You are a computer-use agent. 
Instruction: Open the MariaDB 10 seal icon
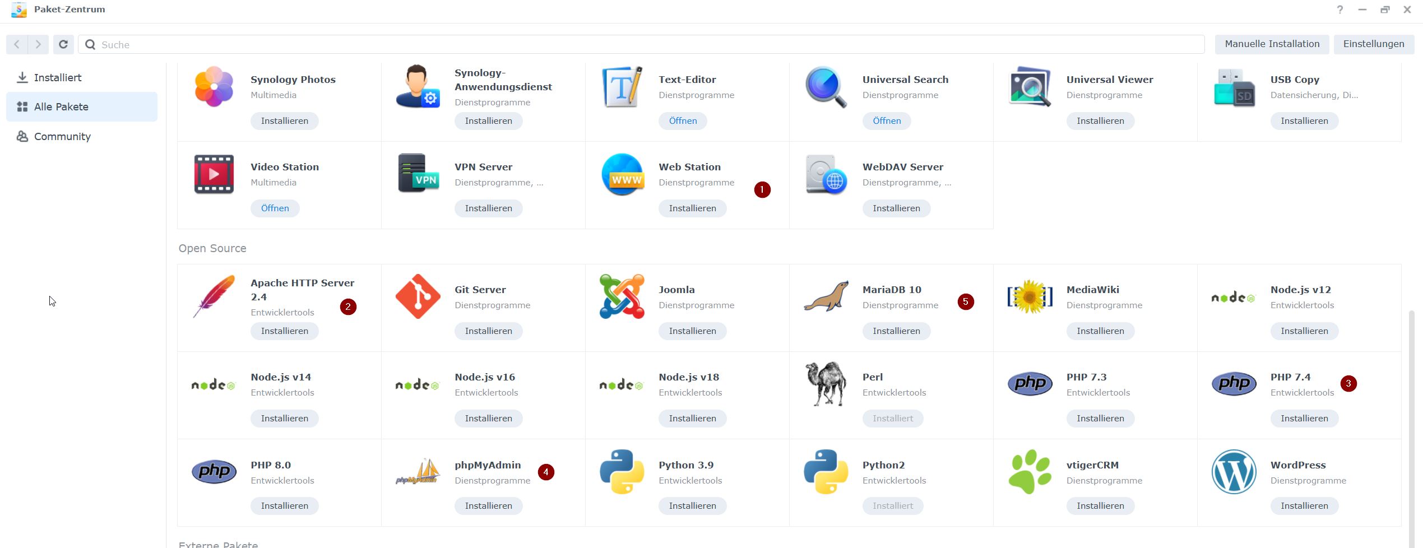click(826, 296)
